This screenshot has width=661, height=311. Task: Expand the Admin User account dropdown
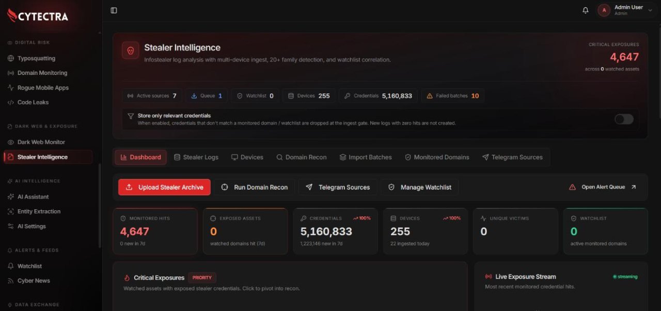click(650, 10)
